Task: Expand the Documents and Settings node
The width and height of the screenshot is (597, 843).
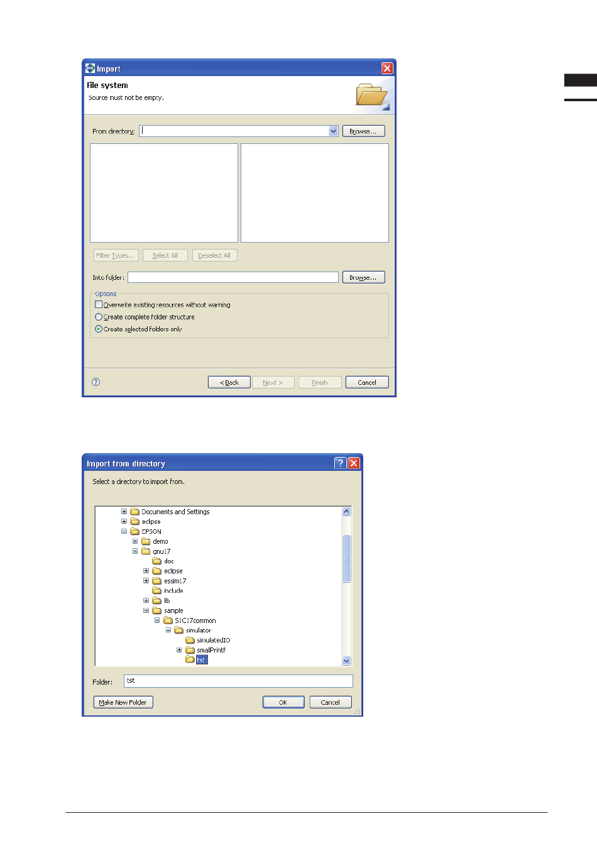Action: click(x=124, y=512)
